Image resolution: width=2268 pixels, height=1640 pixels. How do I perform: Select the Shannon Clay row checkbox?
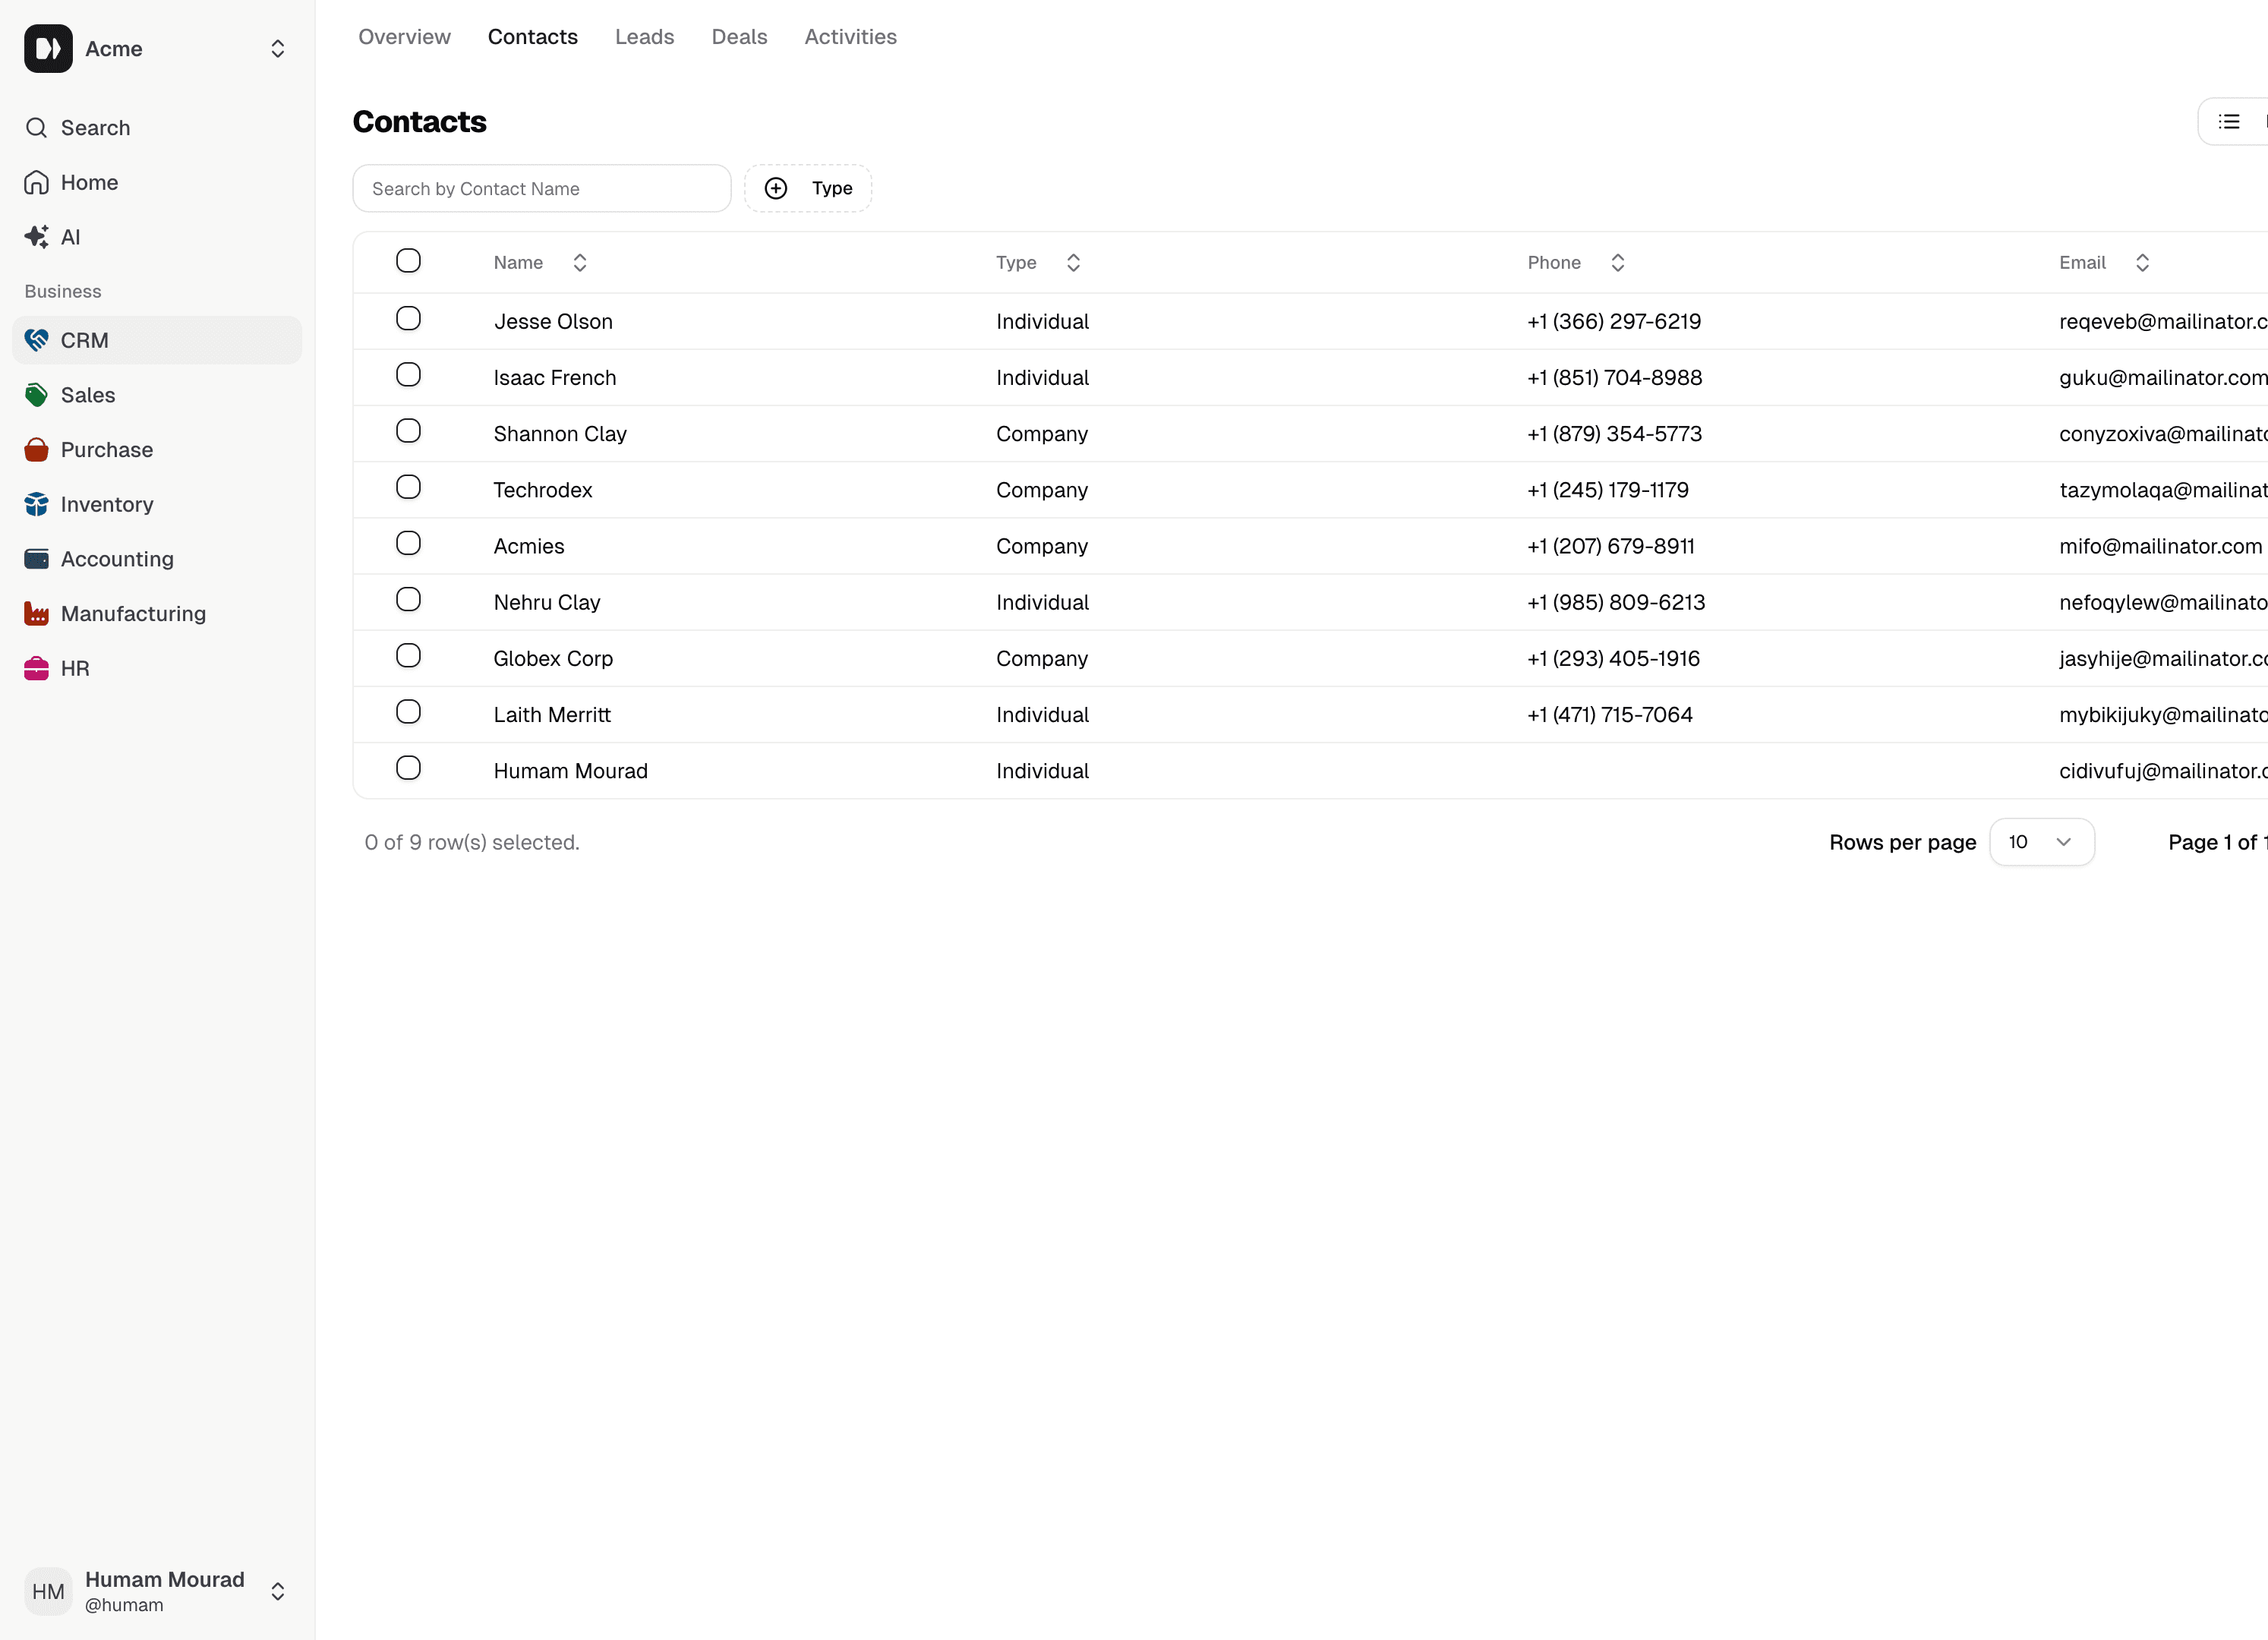point(408,431)
